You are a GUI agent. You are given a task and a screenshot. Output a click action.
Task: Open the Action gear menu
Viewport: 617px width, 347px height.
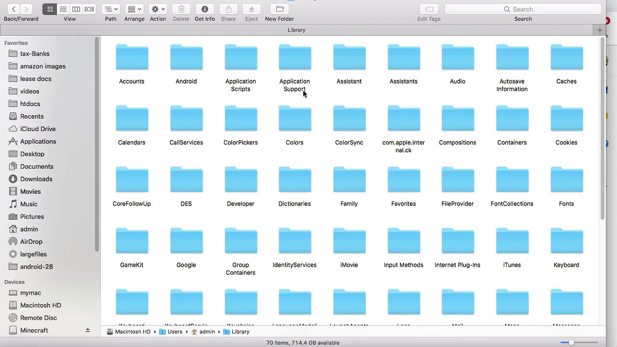(158, 9)
